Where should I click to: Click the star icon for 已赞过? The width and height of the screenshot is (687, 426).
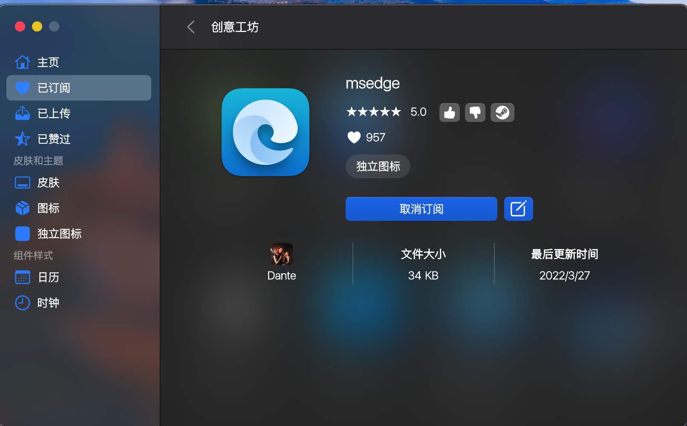(23, 139)
